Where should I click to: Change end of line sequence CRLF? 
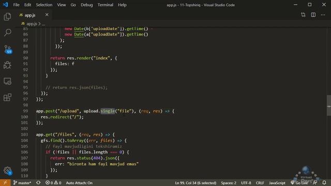260,183
